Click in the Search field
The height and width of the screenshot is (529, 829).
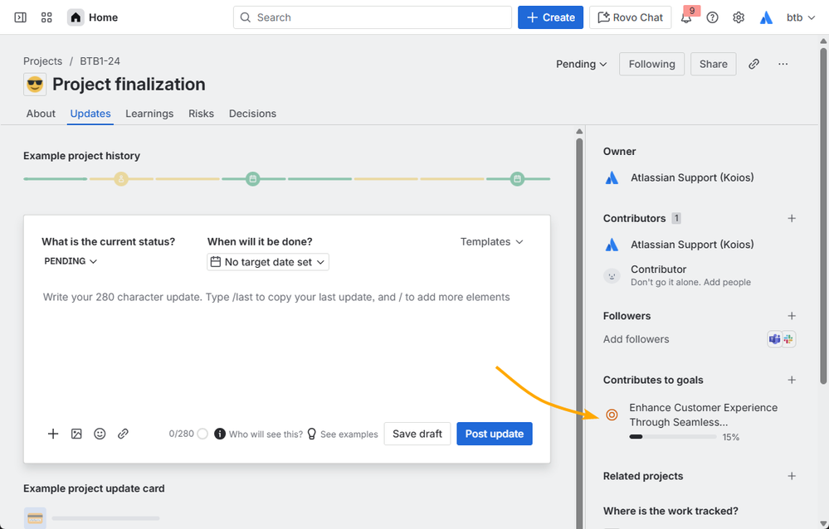[x=373, y=17]
